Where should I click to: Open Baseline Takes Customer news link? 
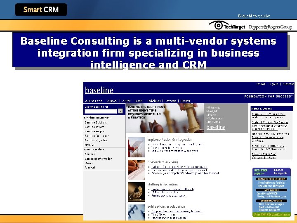[x=264, y=156]
